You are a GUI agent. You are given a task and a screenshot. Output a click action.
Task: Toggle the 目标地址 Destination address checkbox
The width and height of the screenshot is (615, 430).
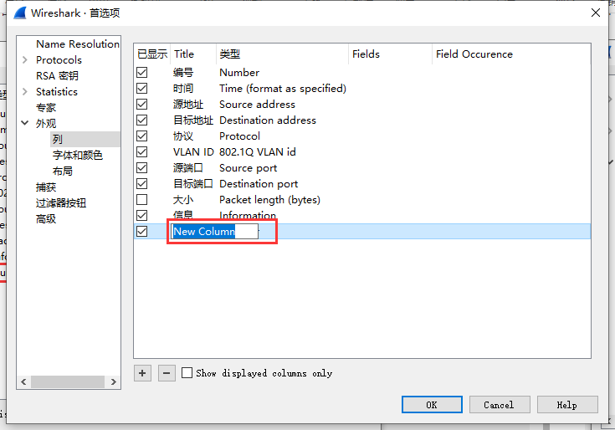[x=142, y=120]
